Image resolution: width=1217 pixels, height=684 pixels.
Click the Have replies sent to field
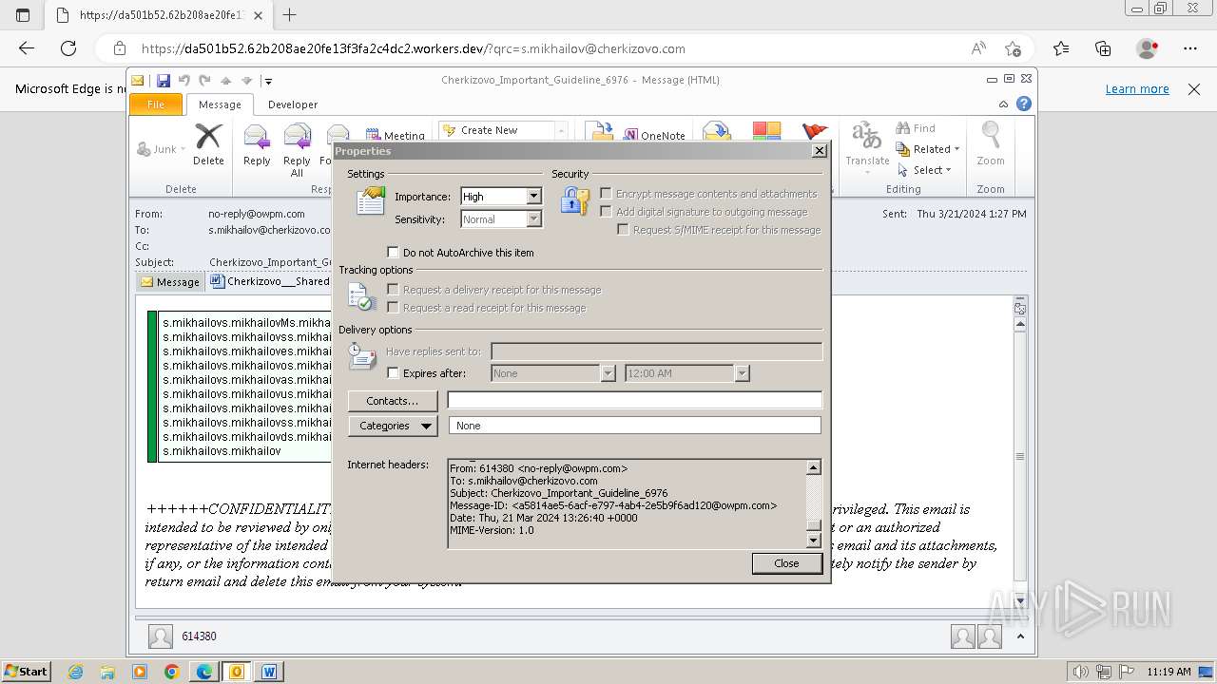(x=656, y=351)
